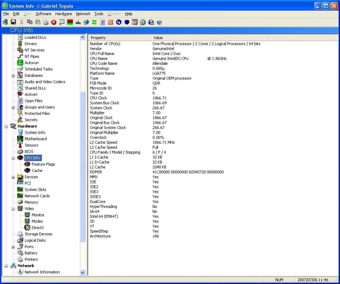
Task: Collapse the CPU Info tree node
Action: pyautogui.click(x=13, y=158)
